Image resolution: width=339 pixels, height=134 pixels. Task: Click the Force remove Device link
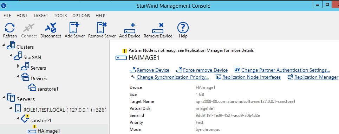tap(205, 70)
